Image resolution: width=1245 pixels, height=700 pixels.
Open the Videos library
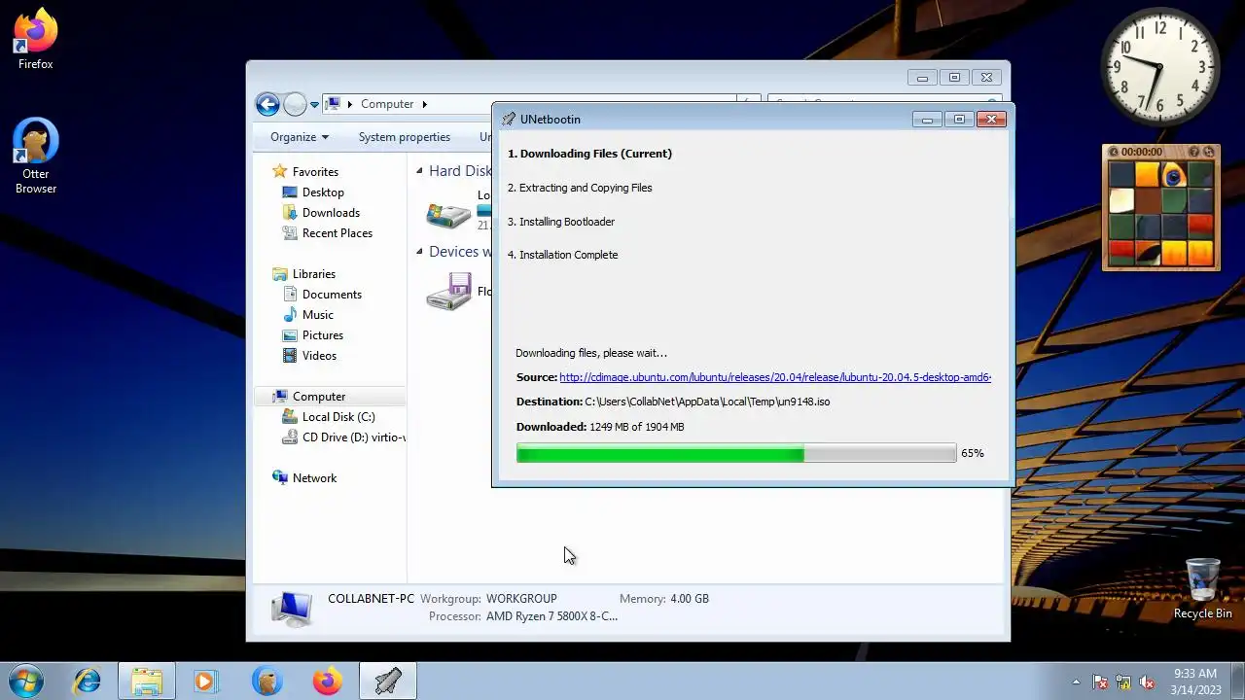click(x=319, y=356)
